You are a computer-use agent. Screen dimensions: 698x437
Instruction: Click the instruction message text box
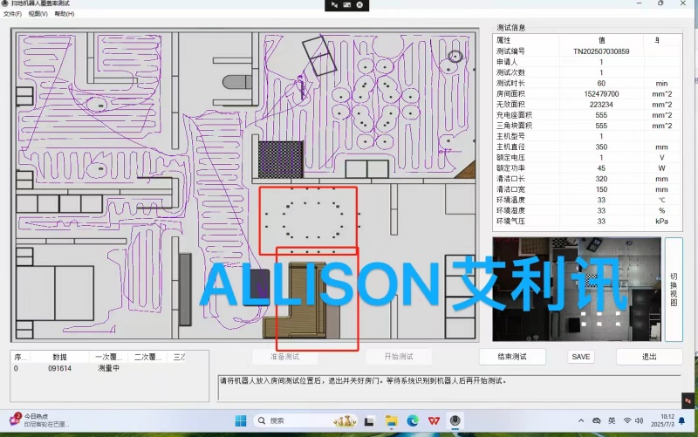(449, 387)
